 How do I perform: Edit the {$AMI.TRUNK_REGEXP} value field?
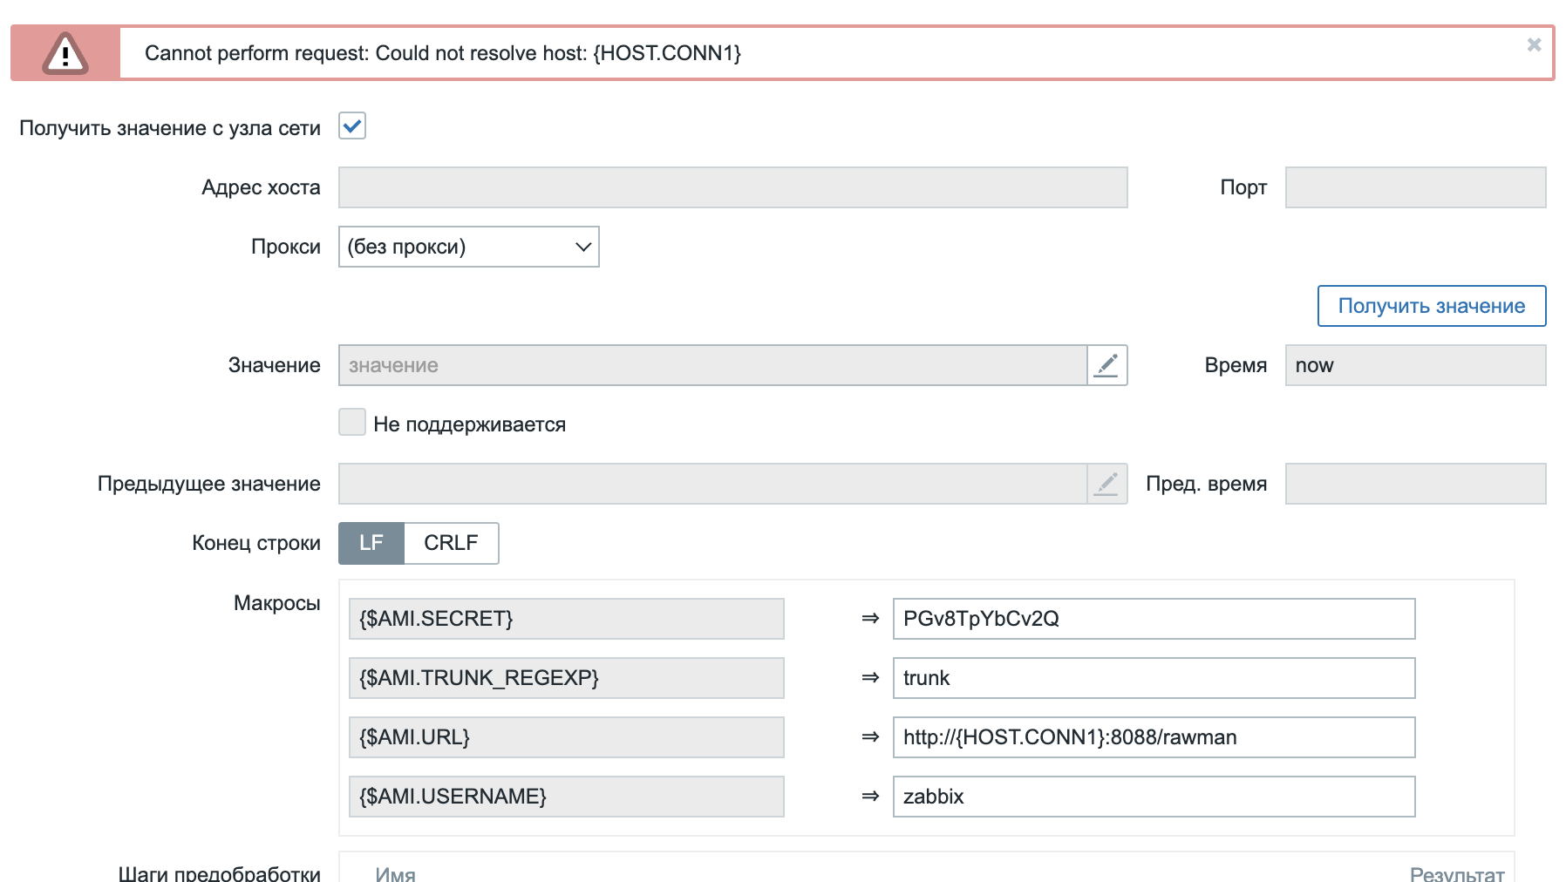click(1153, 678)
